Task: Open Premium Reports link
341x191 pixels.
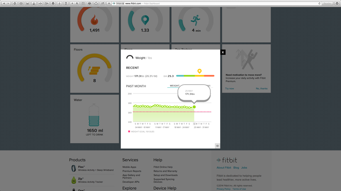Action: point(132,171)
